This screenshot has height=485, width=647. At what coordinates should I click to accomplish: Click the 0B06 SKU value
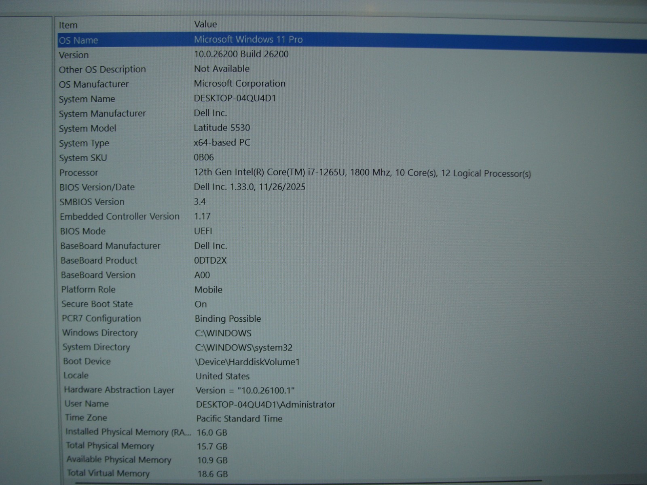pyautogui.click(x=204, y=157)
